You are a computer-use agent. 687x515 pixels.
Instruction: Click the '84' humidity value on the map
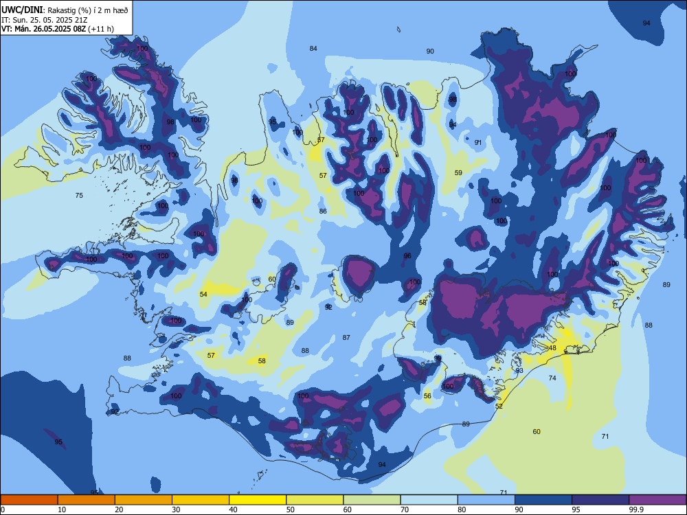click(x=313, y=49)
